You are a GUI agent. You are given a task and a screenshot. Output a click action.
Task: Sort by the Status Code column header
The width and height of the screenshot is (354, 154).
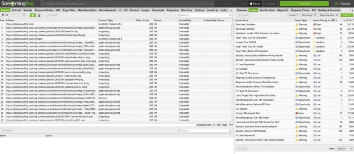[x=144, y=20]
